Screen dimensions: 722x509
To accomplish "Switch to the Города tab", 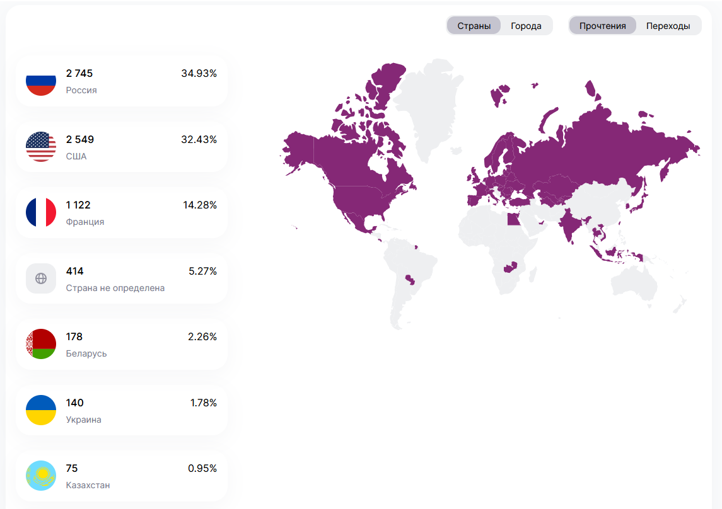I will 526,26.
